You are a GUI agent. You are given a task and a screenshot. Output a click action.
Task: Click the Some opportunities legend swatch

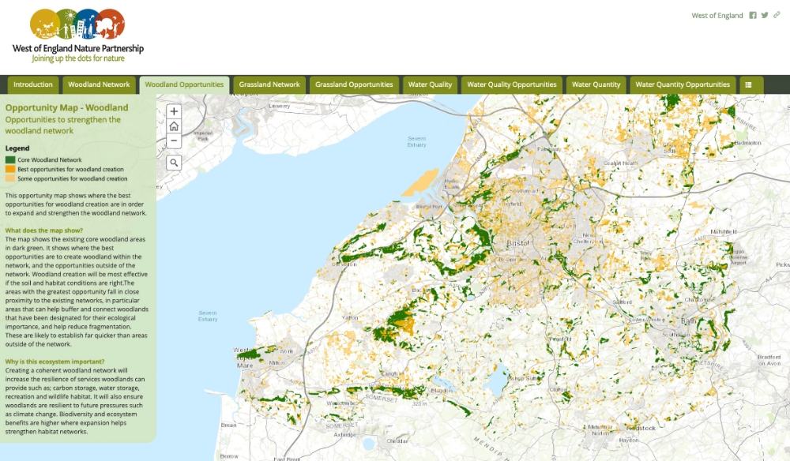(x=10, y=178)
